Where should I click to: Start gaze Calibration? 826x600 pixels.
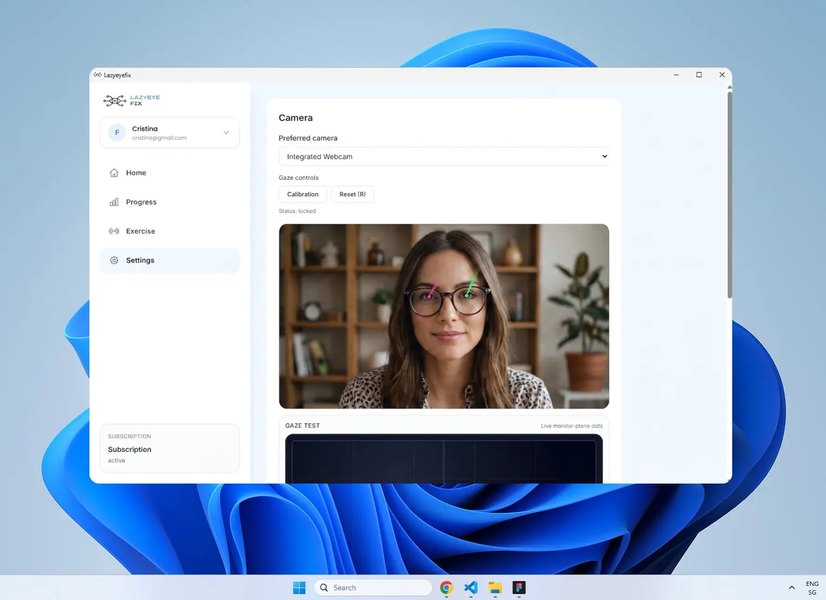302,194
